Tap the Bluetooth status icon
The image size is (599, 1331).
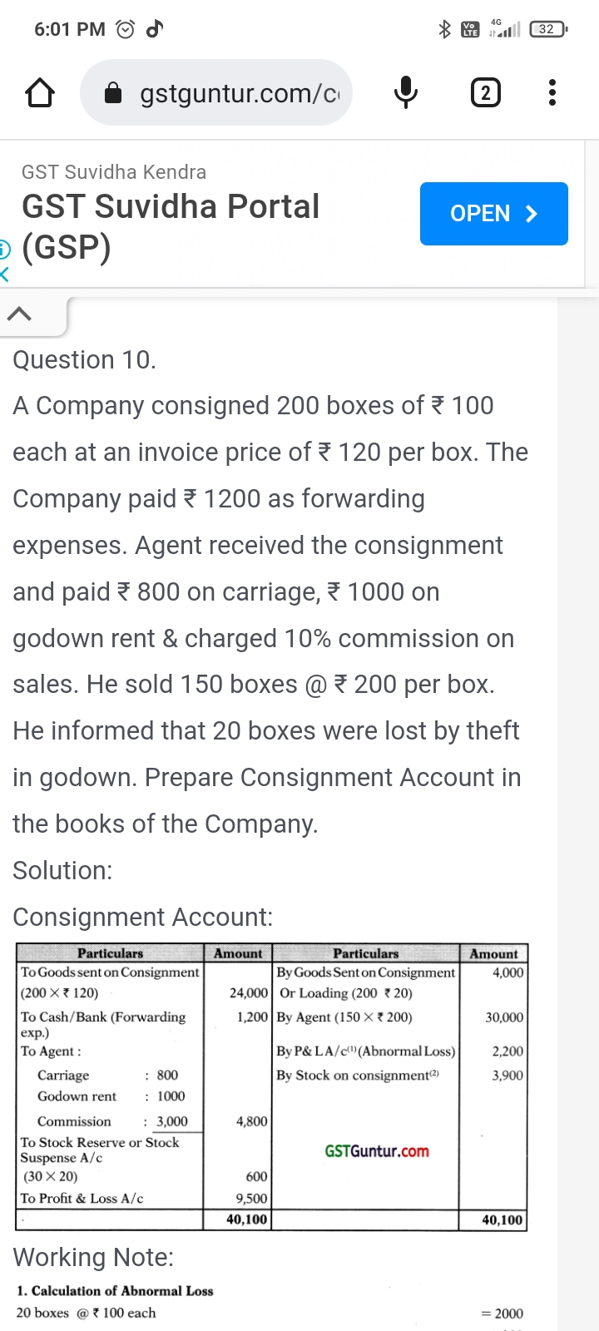click(444, 30)
